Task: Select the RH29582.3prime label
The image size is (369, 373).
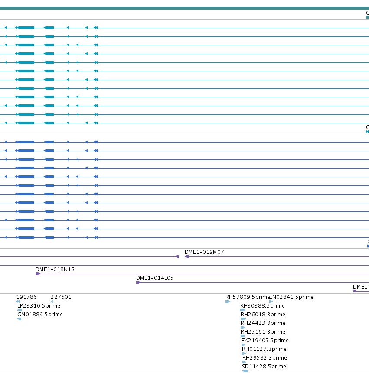Action: (265, 357)
